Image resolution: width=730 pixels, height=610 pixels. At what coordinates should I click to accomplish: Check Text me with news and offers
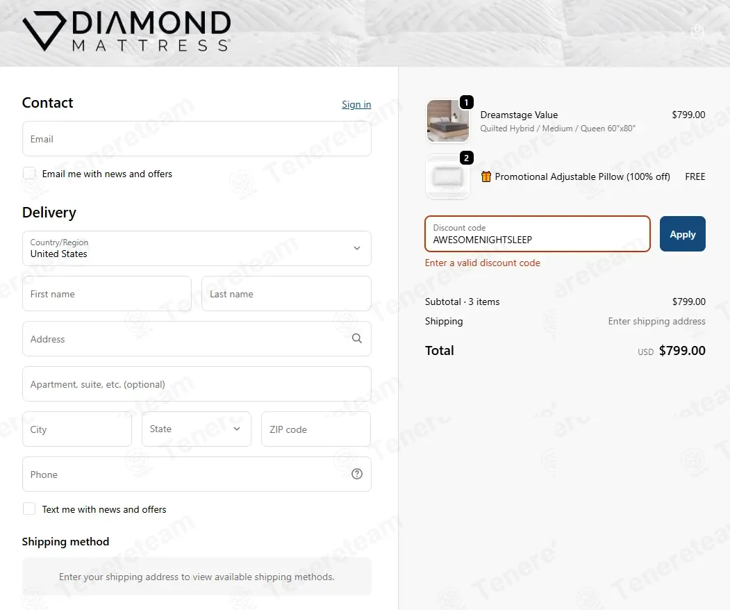click(29, 509)
